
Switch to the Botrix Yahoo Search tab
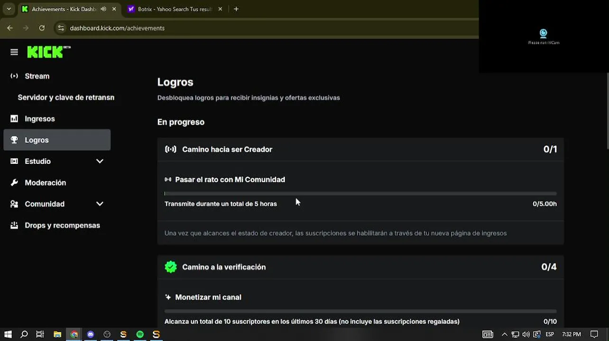(x=175, y=9)
